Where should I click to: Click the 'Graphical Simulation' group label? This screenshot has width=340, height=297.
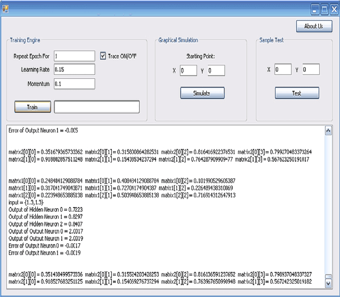(178, 40)
